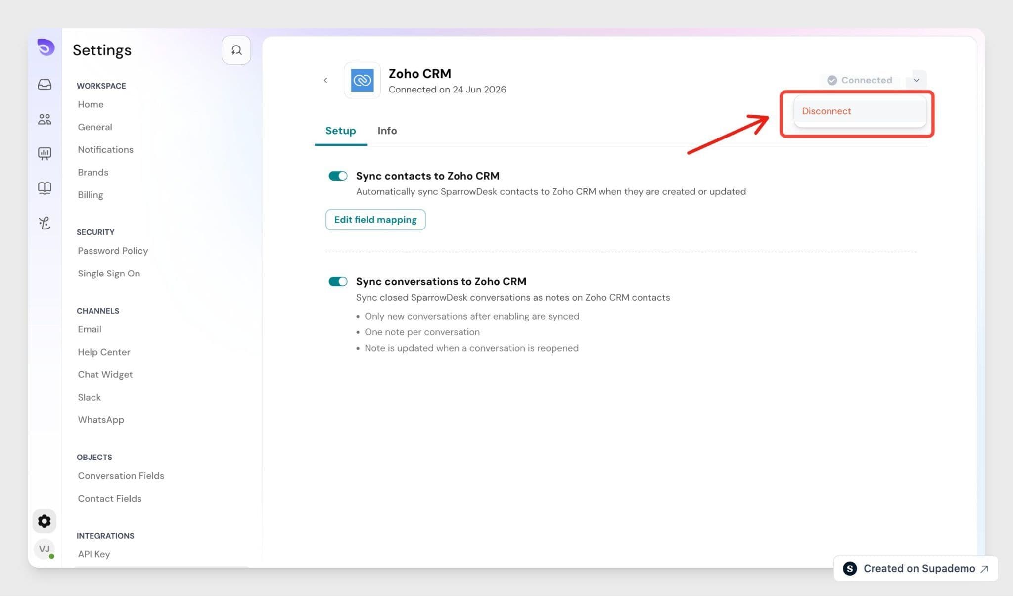This screenshot has width=1013, height=596.
Task: Open API Key integration settings
Action: coord(94,554)
